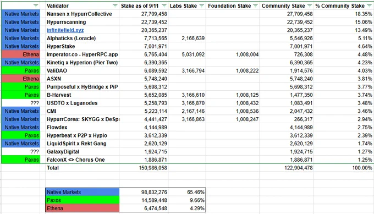Select the GalaxyDigital validator cell

[82, 152]
